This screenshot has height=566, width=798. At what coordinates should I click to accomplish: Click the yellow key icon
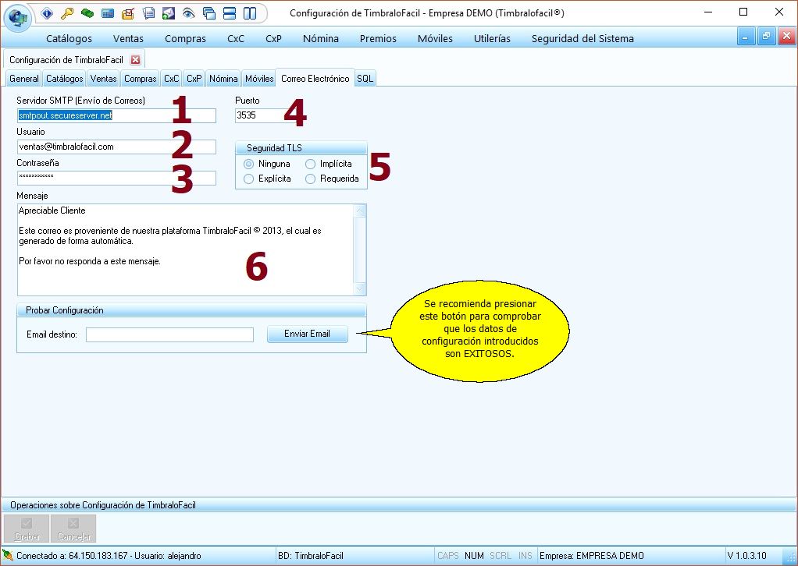pos(67,13)
